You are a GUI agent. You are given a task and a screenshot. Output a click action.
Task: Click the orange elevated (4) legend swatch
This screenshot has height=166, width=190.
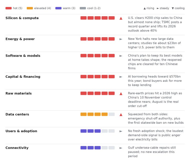click(x=30, y=8)
